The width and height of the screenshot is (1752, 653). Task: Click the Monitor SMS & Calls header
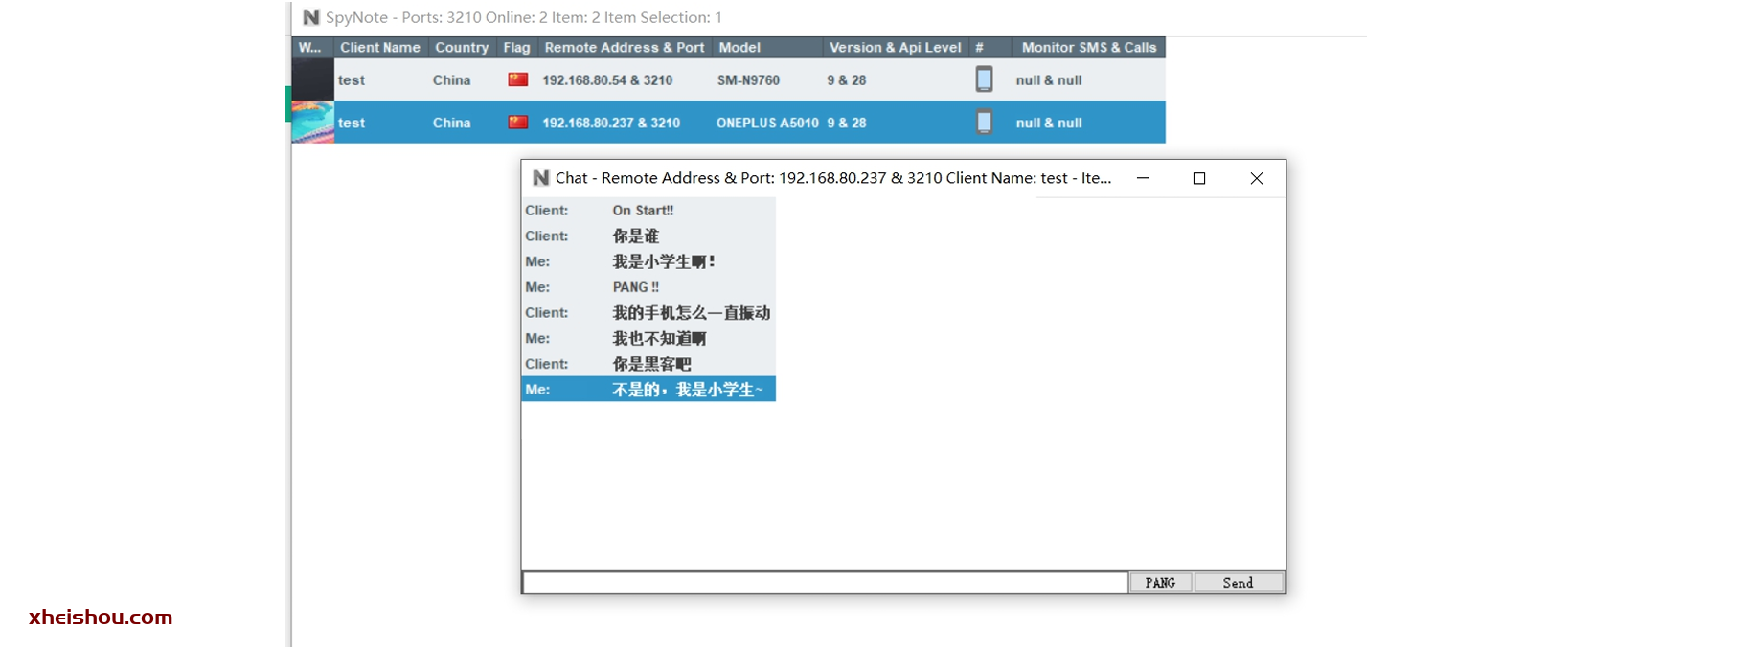[1089, 47]
